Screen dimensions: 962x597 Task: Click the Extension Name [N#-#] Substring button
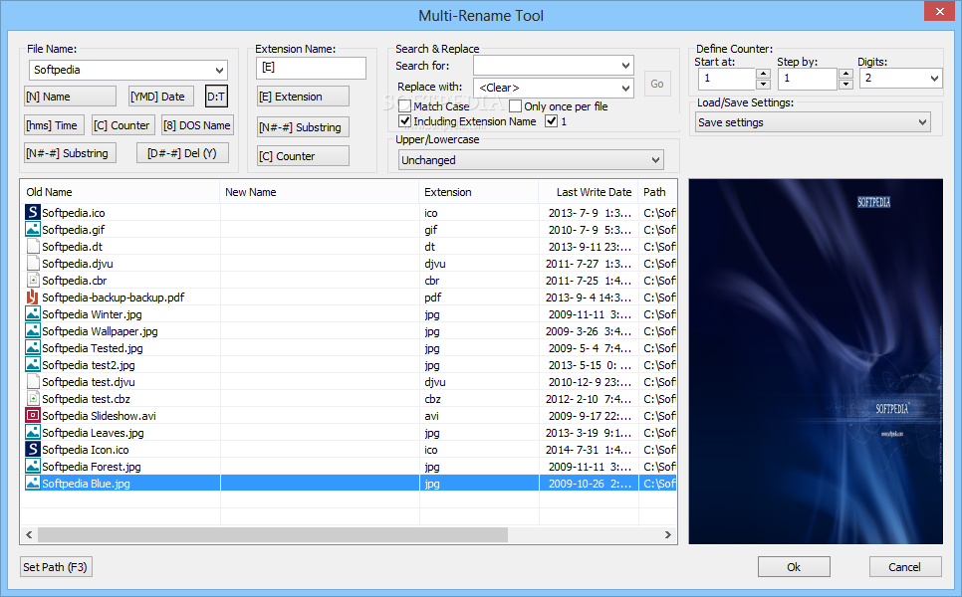pos(303,127)
